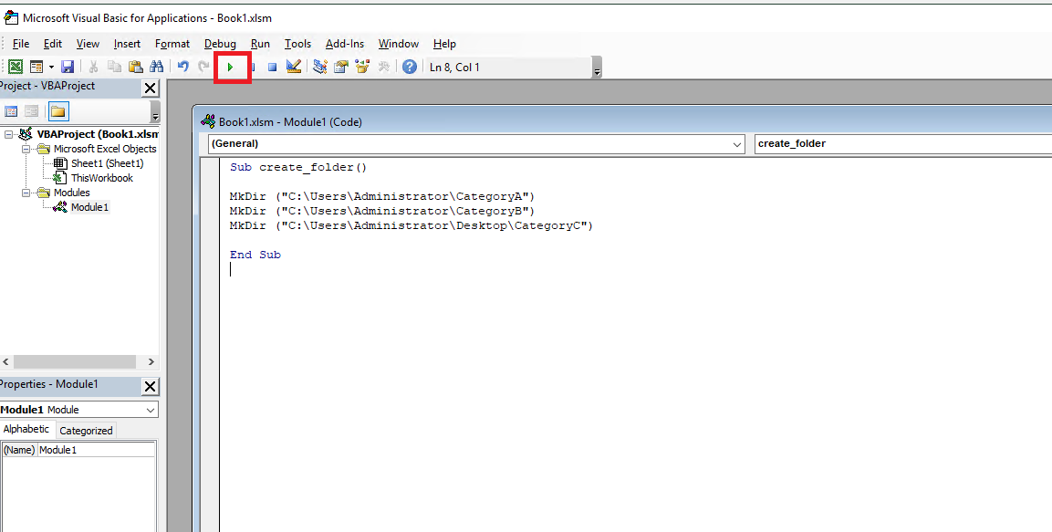This screenshot has width=1052, height=532.
Task: Open the Insert menu
Action: (127, 44)
